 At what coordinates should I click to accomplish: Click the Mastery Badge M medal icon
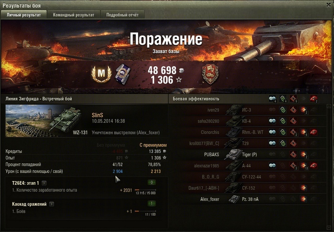[x=101, y=74]
